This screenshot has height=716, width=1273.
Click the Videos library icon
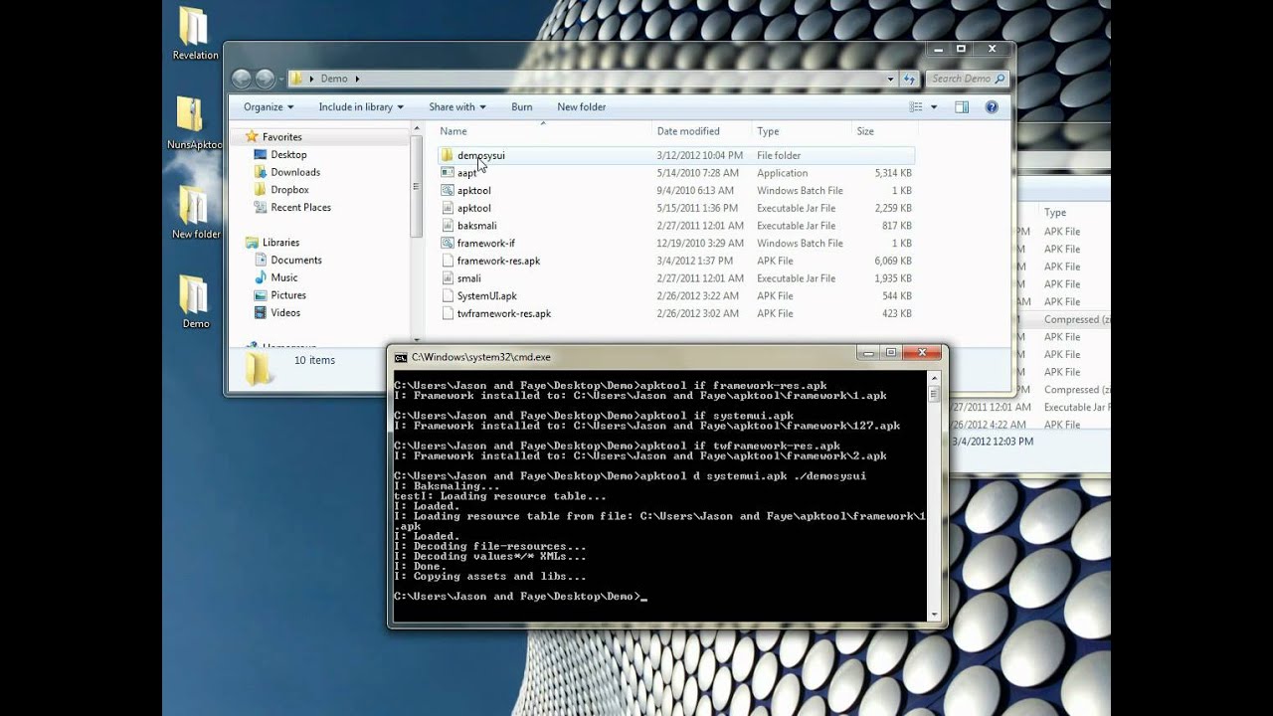tap(261, 312)
